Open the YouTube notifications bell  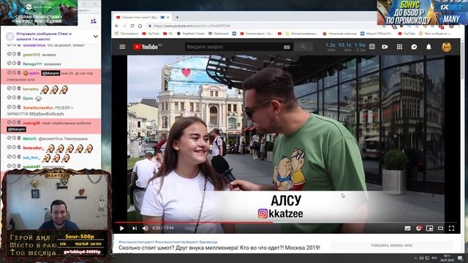429,47
